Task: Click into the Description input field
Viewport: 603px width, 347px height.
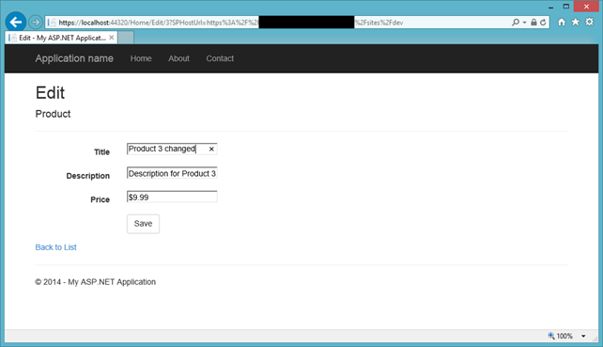Action: [x=172, y=173]
